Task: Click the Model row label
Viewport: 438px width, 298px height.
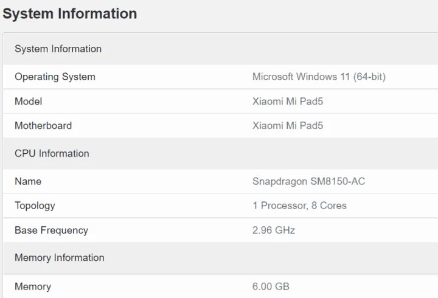Action: [x=29, y=102]
